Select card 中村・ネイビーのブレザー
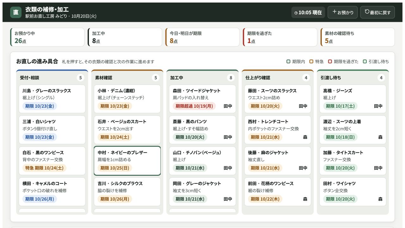Viewport: 405px width, 228px height. 127,161
